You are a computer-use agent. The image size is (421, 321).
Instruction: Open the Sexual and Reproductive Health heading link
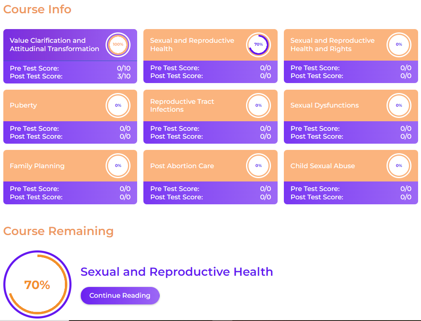click(177, 272)
